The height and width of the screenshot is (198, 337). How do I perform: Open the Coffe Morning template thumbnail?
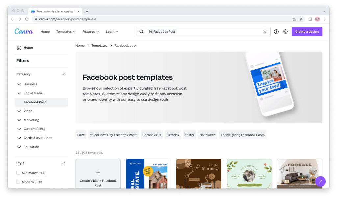click(199, 174)
